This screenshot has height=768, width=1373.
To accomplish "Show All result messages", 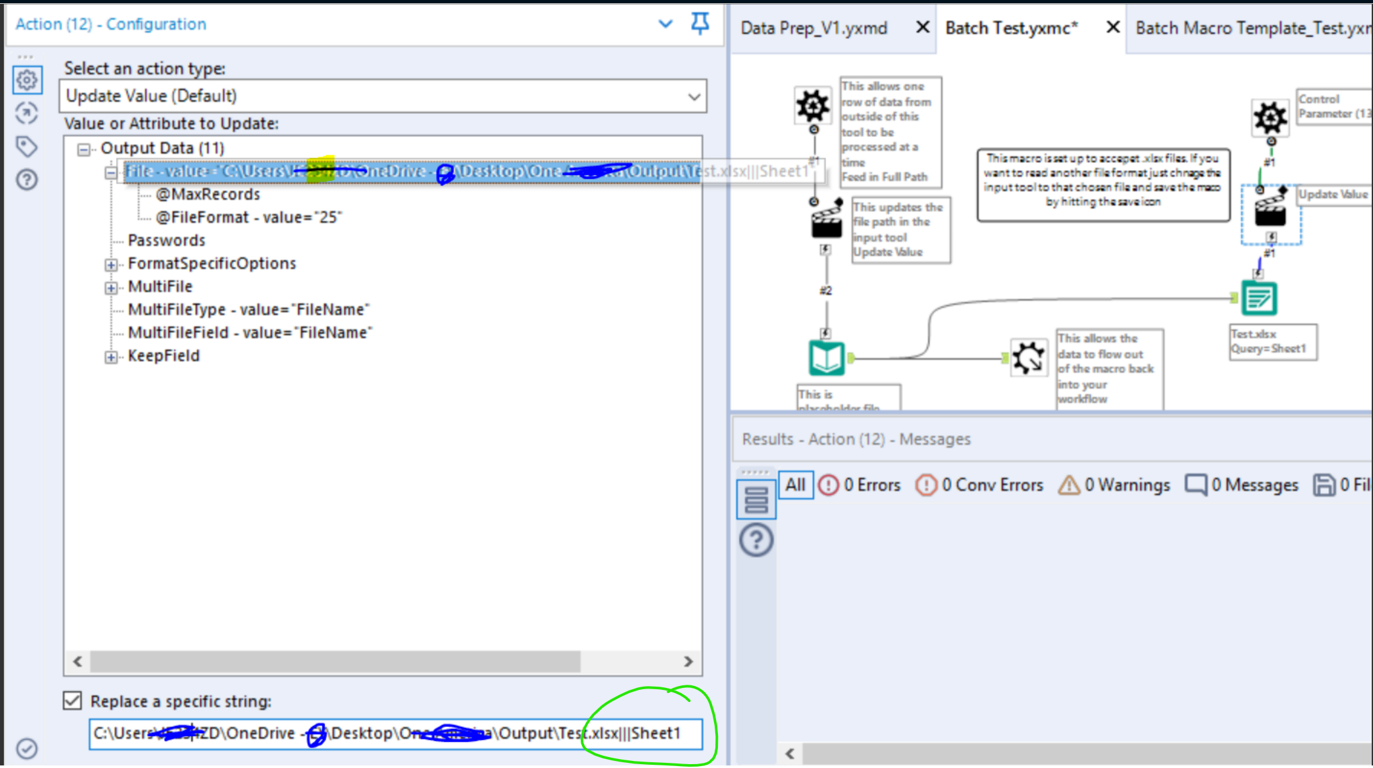I will (x=795, y=485).
